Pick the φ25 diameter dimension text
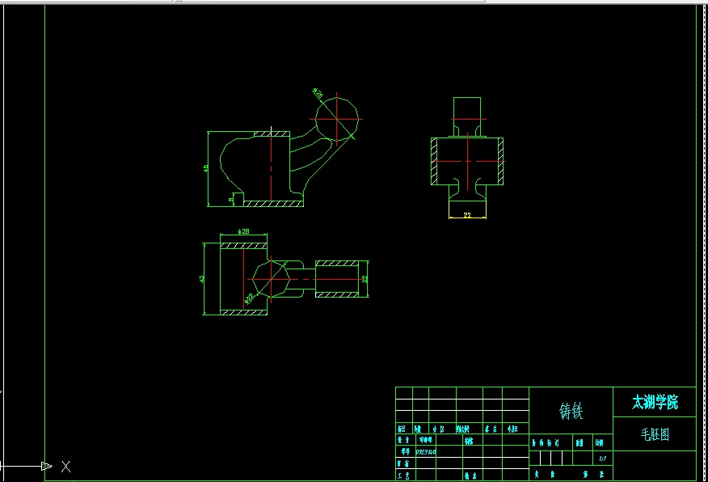 [318, 94]
